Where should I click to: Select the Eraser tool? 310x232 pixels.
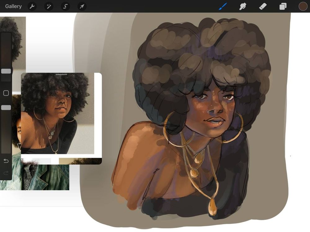click(263, 6)
